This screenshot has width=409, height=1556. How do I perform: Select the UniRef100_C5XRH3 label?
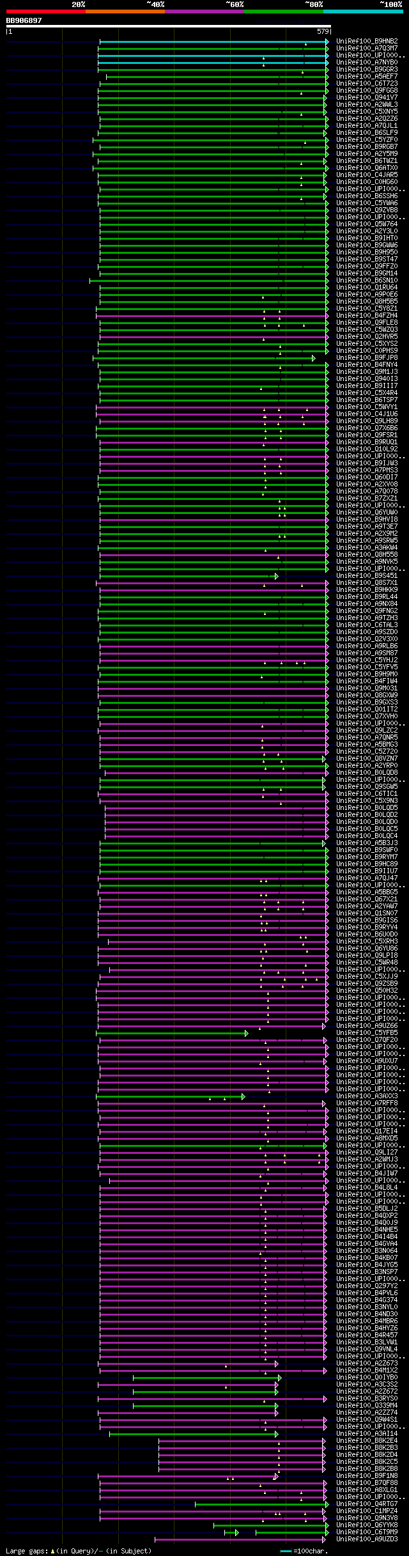click(x=367, y=942)
